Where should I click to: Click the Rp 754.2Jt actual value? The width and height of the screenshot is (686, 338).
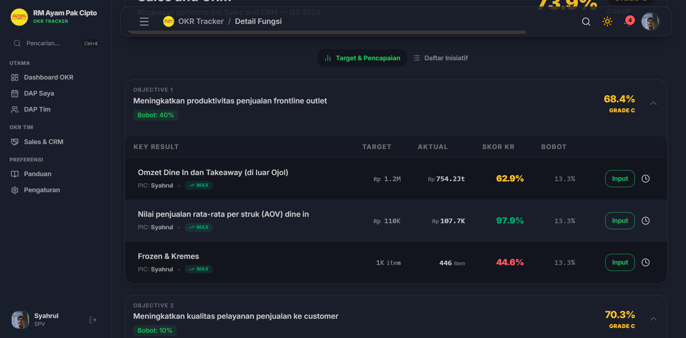(446, 179)
